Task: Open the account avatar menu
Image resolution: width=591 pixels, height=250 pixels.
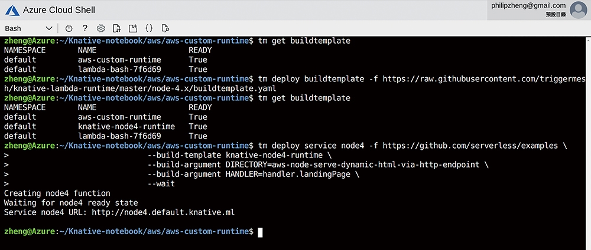Action: point(578,10)
